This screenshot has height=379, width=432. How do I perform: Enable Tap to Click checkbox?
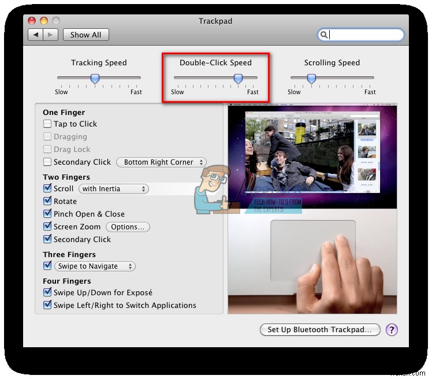point(47,124)
